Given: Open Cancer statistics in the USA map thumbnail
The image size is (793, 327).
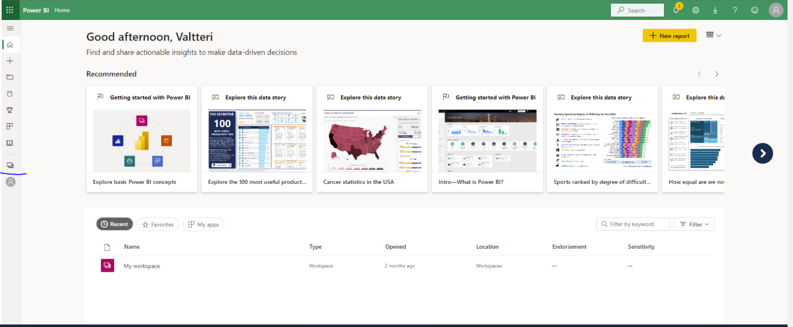Looking at the screenshot, I should pos(372,140).
